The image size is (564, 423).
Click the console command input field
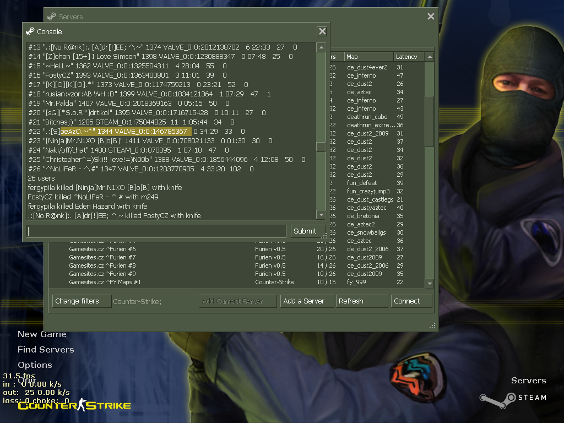156,231
